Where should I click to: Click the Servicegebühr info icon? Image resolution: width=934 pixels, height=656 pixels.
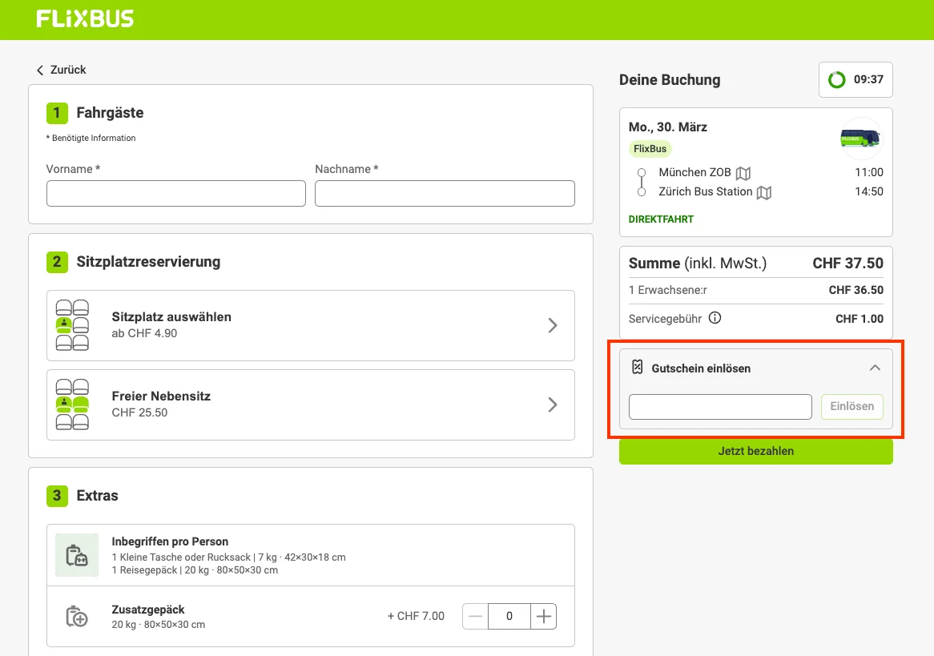coord(715,318)
